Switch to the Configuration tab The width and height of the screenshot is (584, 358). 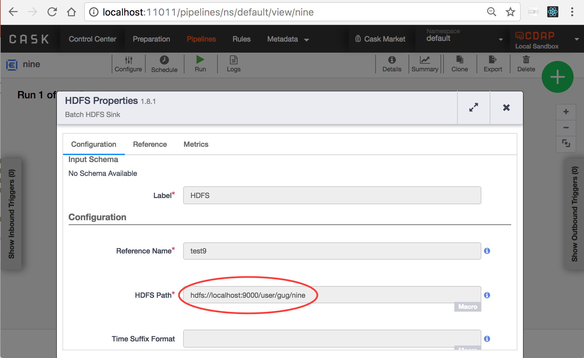click(94, 144)
